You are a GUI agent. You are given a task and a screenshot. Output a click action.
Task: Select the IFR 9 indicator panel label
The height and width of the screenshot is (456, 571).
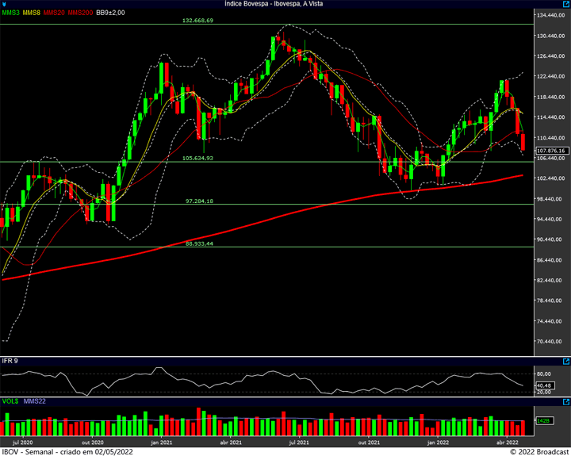point(11,361)
